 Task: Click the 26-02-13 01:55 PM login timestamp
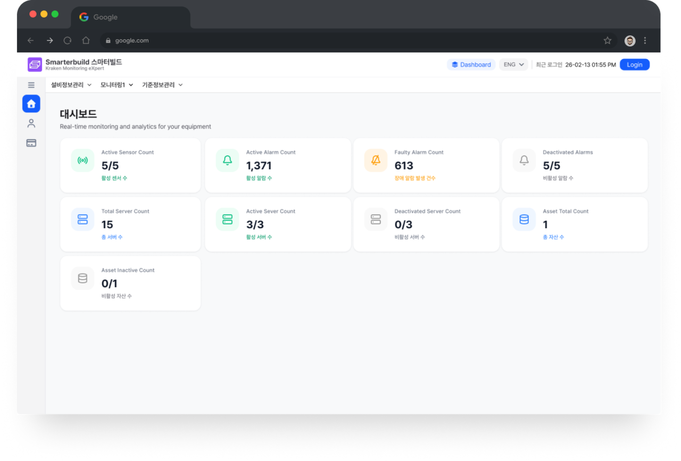pyautogui.click(x=591, y=65)
